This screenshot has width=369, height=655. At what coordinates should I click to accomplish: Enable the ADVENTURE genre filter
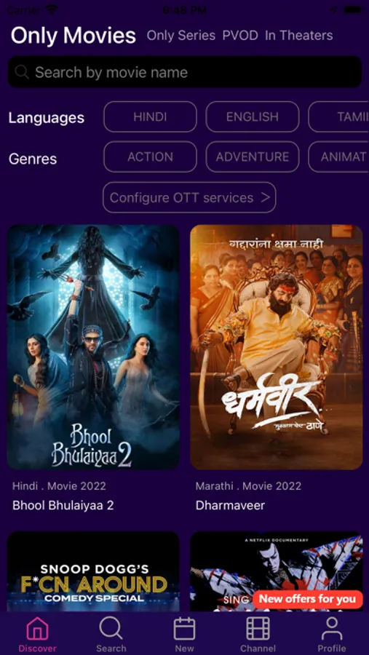(x=253, y=157)
